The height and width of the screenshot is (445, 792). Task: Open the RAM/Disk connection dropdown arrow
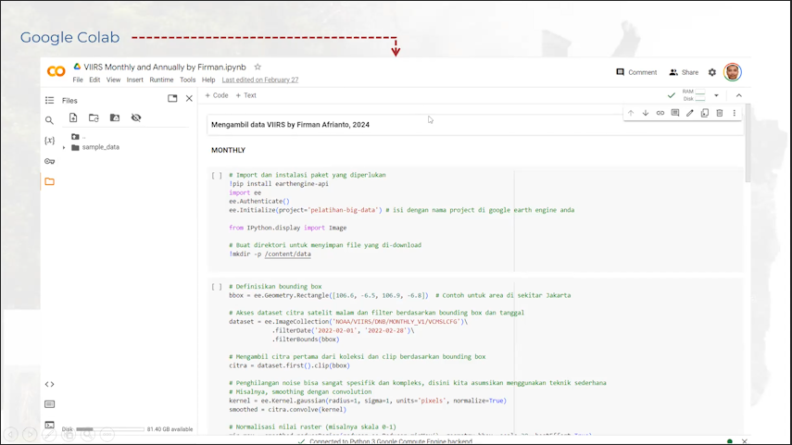[x=716, y=95]
